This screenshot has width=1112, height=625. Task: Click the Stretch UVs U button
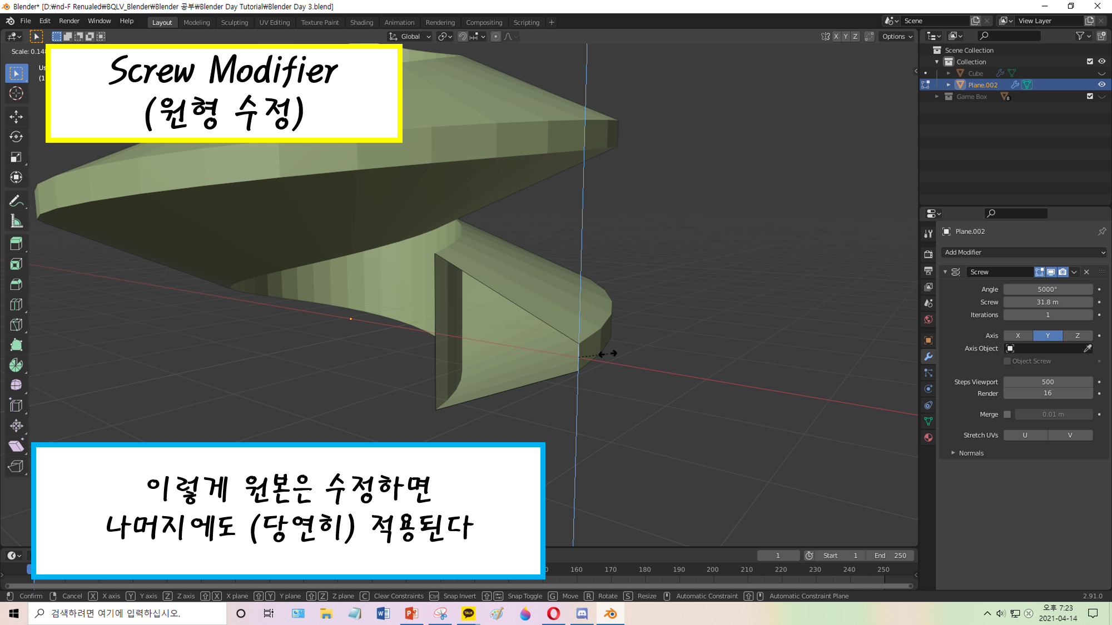tap(1025, 436)
